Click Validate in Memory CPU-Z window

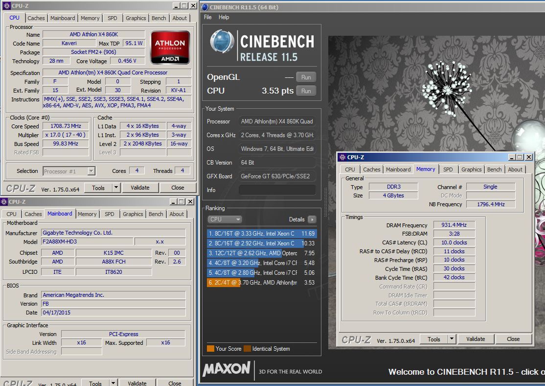476,339
